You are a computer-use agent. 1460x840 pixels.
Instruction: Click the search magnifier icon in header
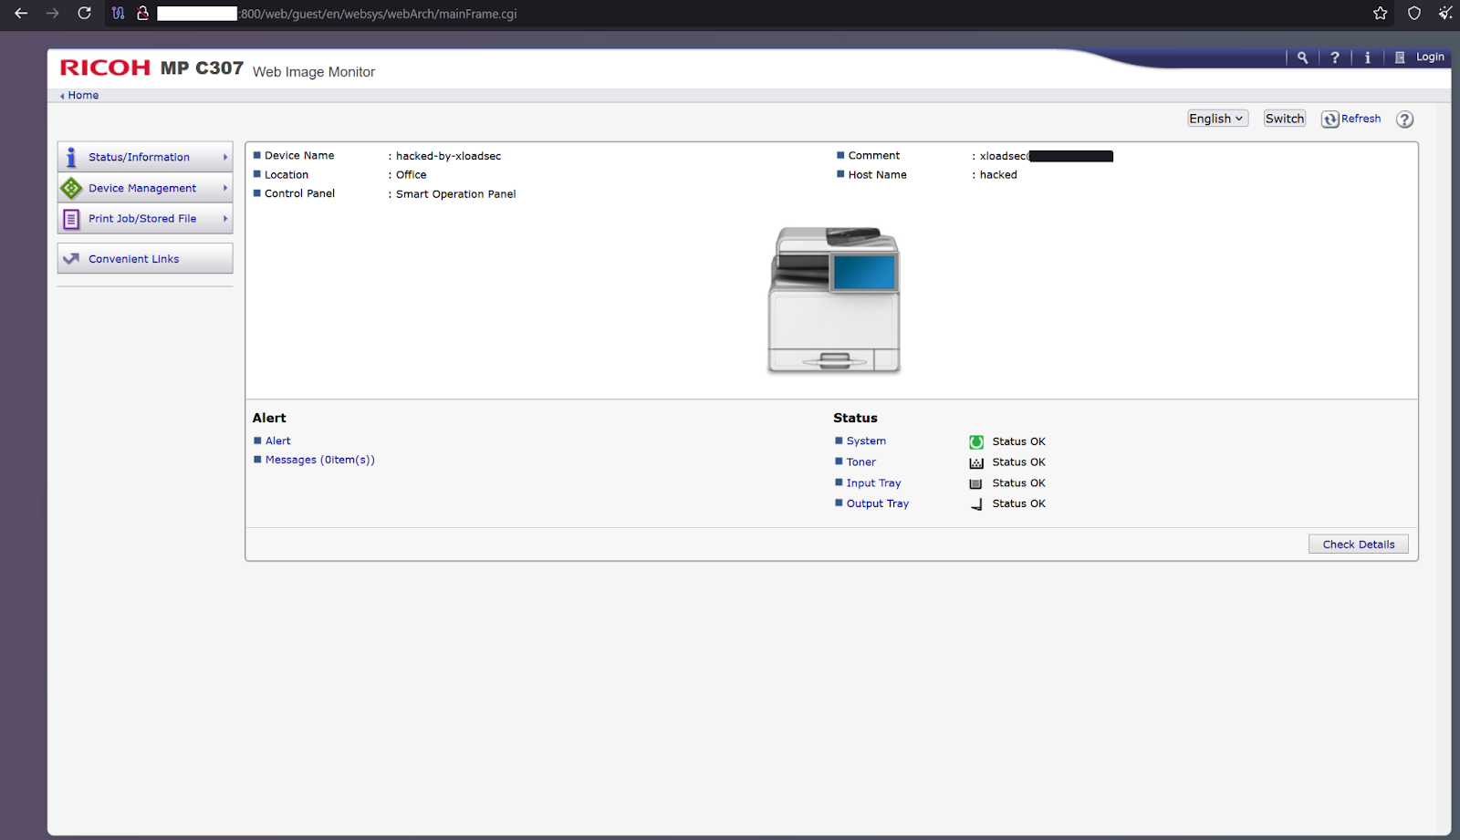tap(1302, 57)
